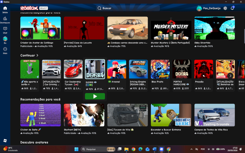Open the Robux hexagon icon
Screen dimensions: 245x153
(225, 8)
